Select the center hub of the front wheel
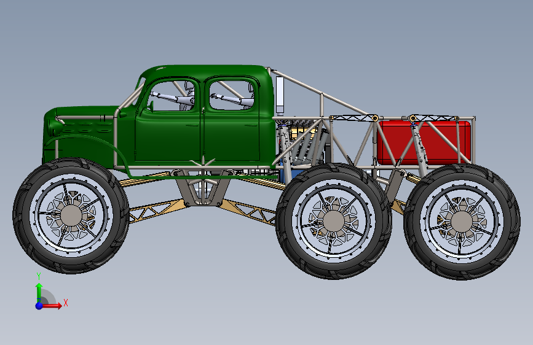The image size is (533, 345). coord(71,215)
